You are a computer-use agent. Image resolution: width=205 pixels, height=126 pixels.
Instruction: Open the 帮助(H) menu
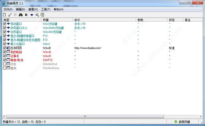click(x=58, y=10)
